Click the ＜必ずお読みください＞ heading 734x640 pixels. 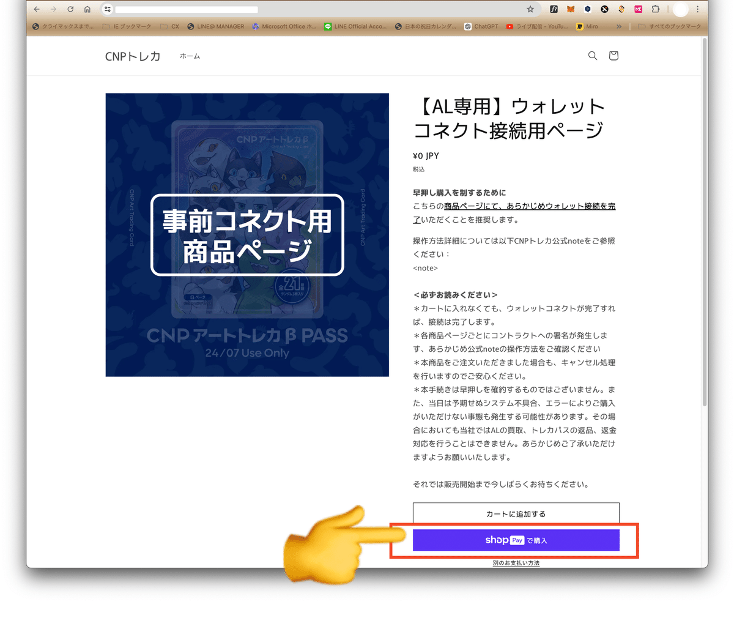(456, 295)
